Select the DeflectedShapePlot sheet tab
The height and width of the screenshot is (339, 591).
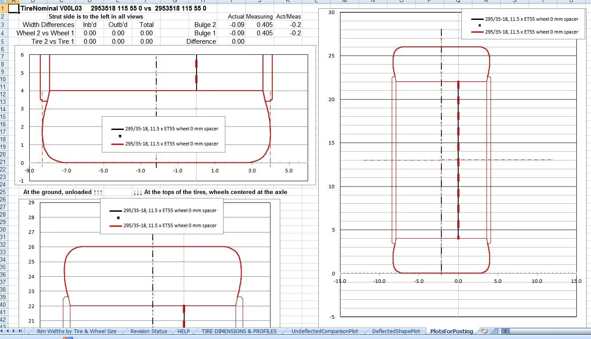[396, 331]
